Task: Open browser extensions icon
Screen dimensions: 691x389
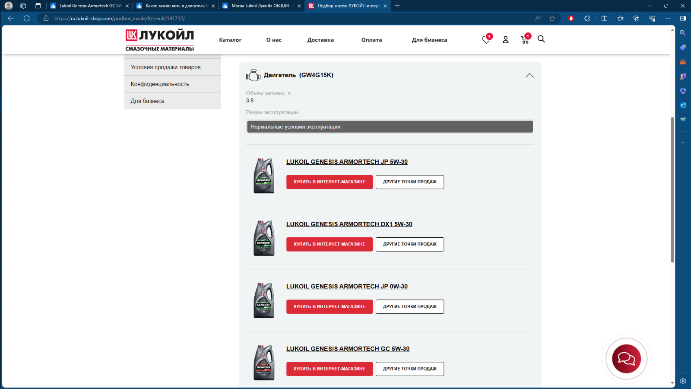Action: 587,18
